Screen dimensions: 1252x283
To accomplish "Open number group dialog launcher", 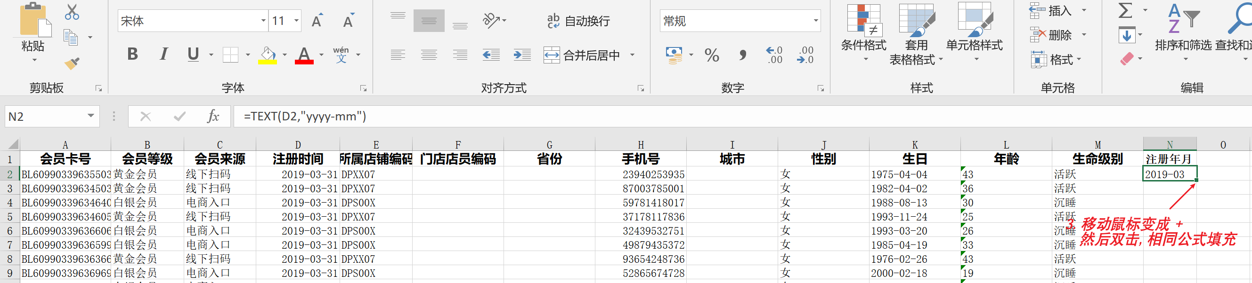I will 821,88.
